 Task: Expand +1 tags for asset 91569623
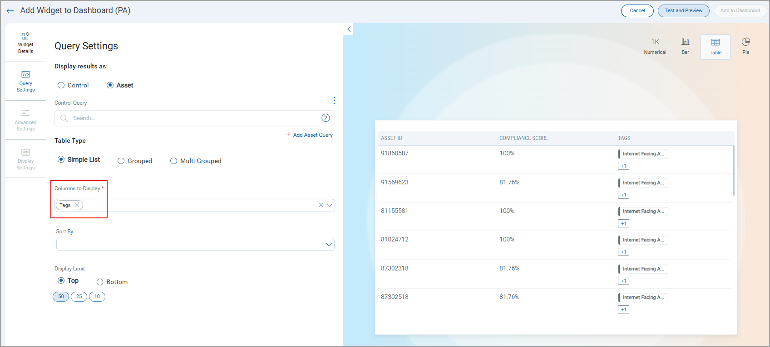(x=623, y=195)
